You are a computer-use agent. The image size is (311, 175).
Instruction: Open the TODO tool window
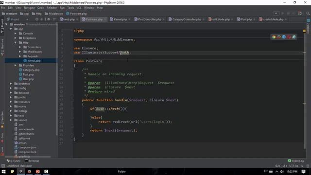click(14, 161)
